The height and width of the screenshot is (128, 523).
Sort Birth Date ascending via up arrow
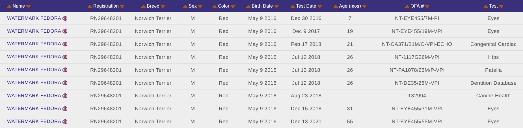click(248, 6)
